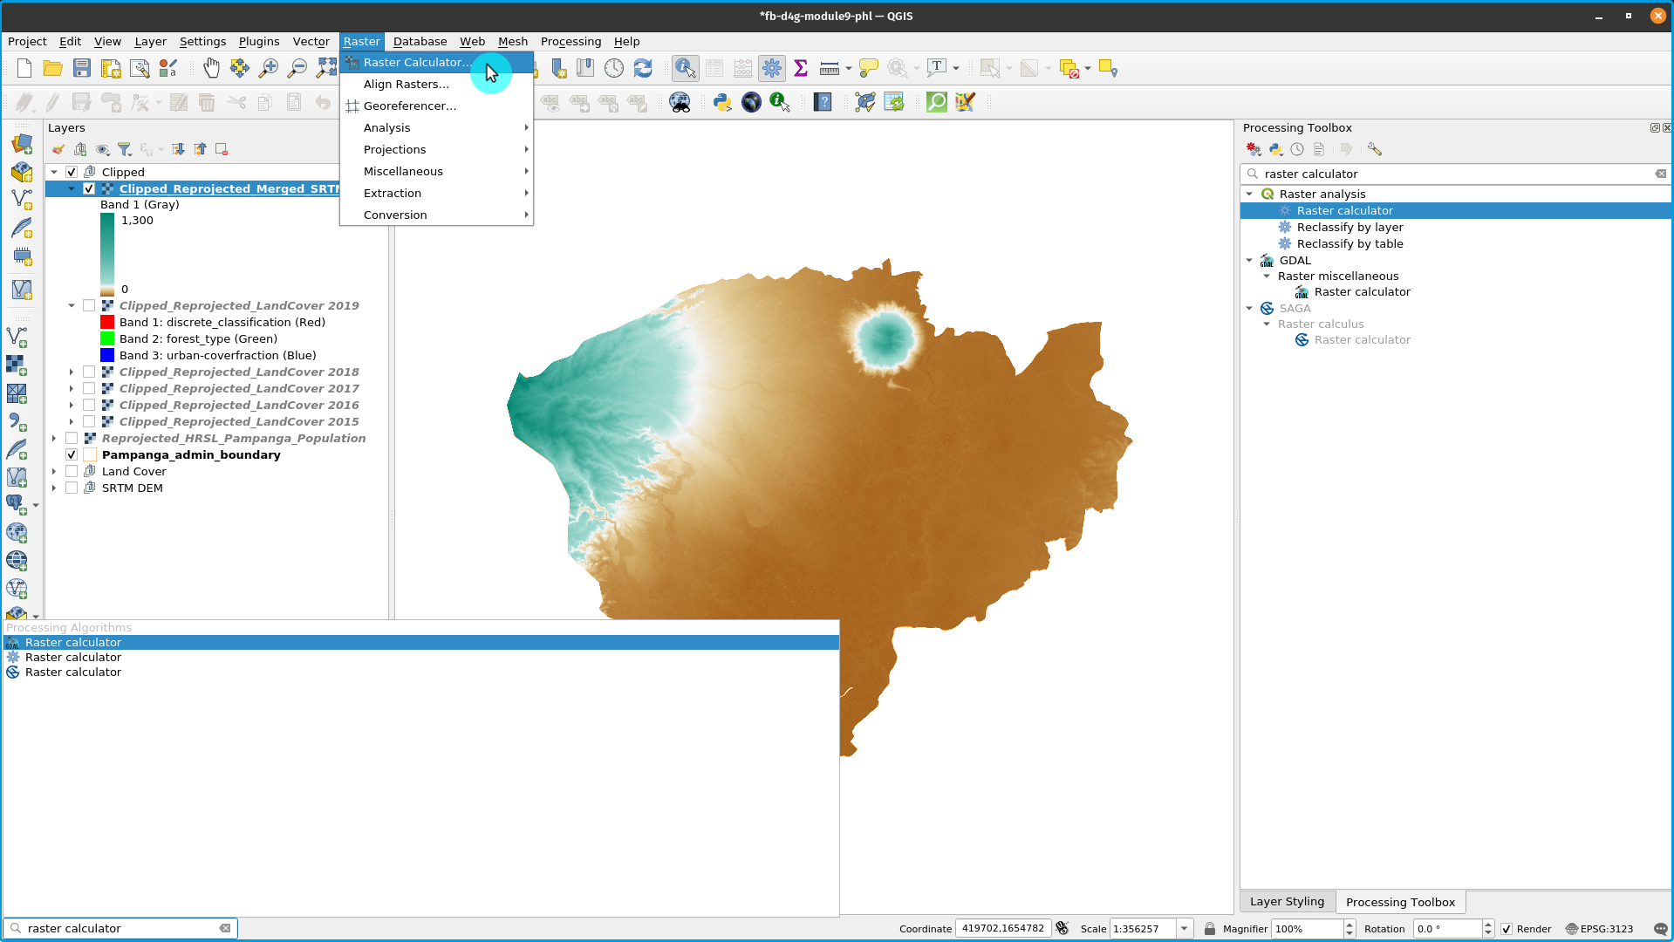Image resolution: width=1674 pixels, height=942 pixels.
Task: Open the map Scale dropdown
Action: (1184, 928)
